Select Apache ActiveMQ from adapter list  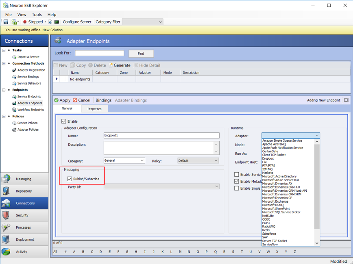[x=274, y=144]
